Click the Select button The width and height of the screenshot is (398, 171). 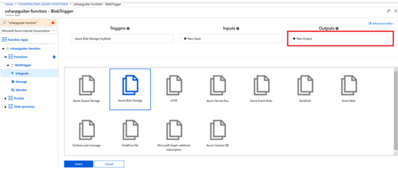tap(79, 164)
